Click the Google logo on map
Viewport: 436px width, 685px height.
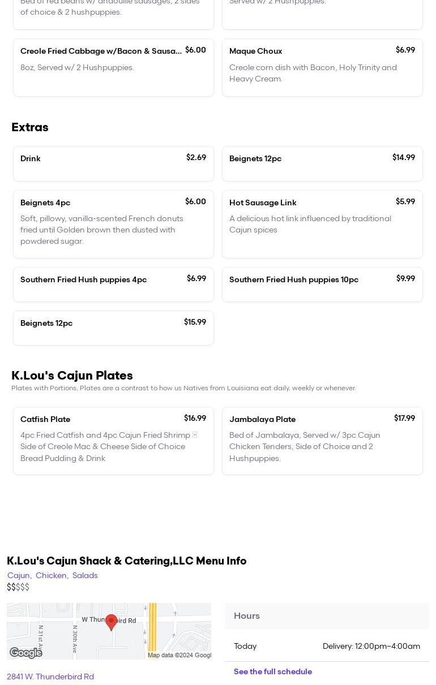click(x=26, y=653)
